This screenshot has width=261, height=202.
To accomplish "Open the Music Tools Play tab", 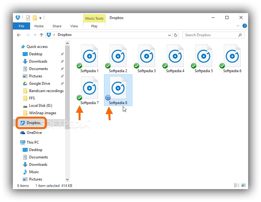I will (x=94, y=26).
